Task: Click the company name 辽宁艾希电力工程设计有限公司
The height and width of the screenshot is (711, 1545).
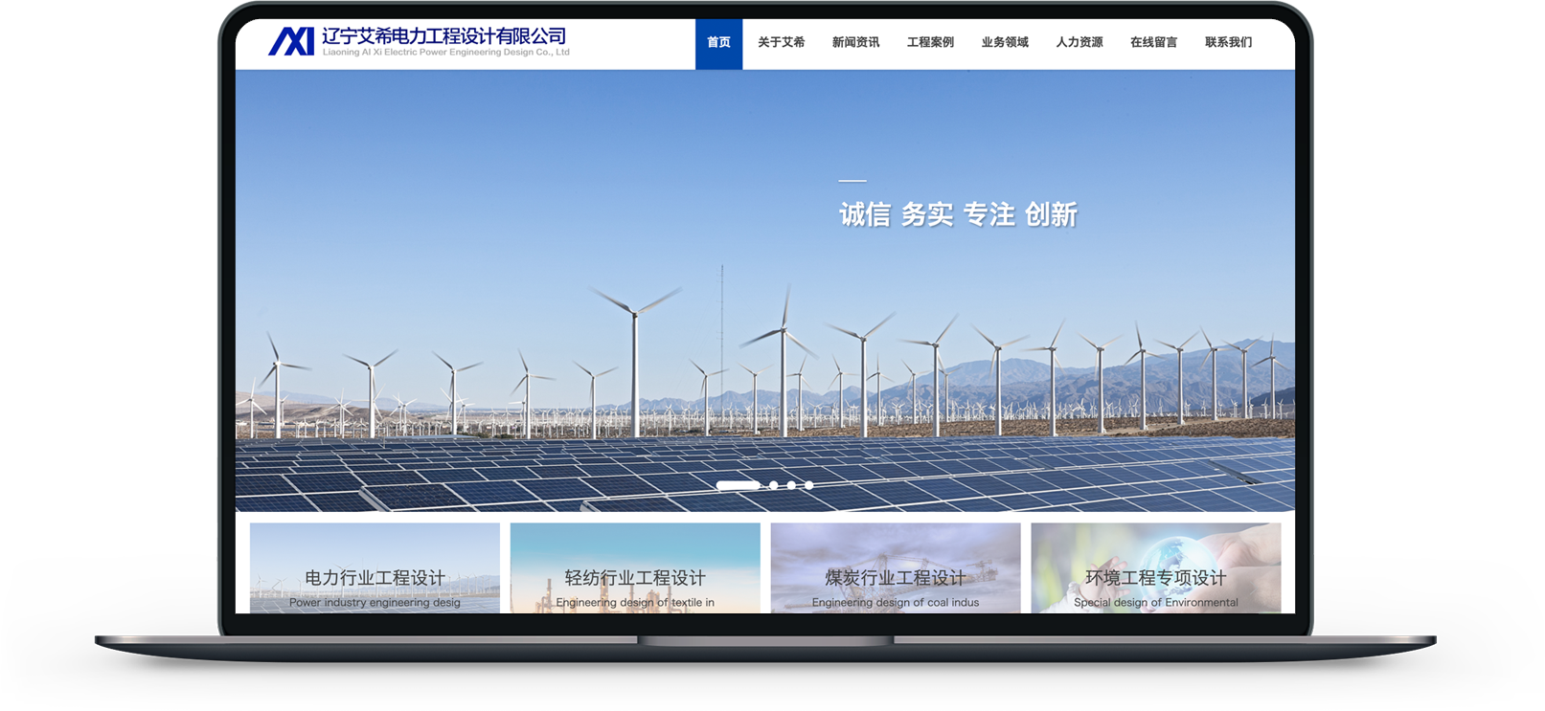Action: tap(444, 36)
